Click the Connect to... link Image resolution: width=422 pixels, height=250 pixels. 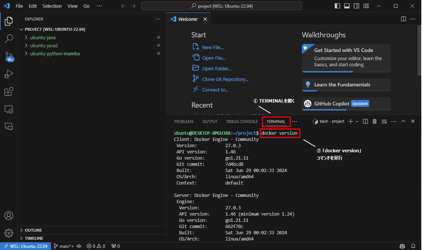[215, 90]
